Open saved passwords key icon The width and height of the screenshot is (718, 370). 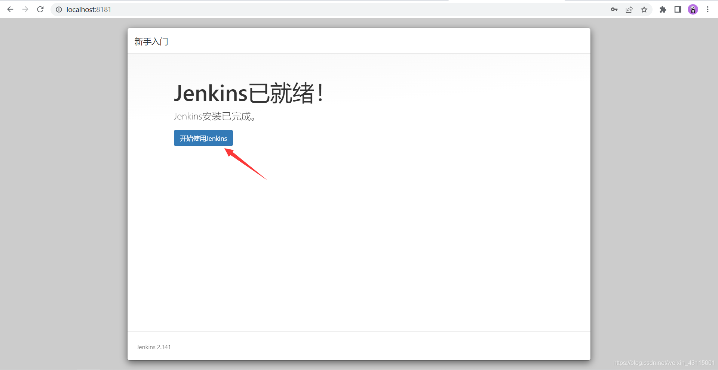tap(614, 9)
